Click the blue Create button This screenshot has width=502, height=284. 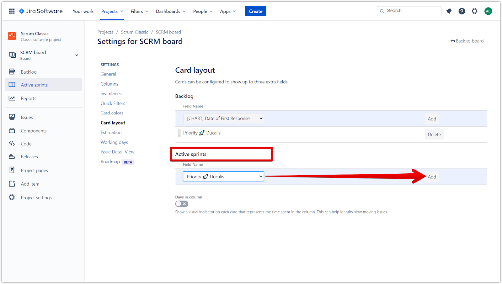255,11
